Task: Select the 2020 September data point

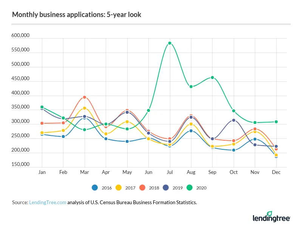Action: pyautogui.click(x=213, y=78)
